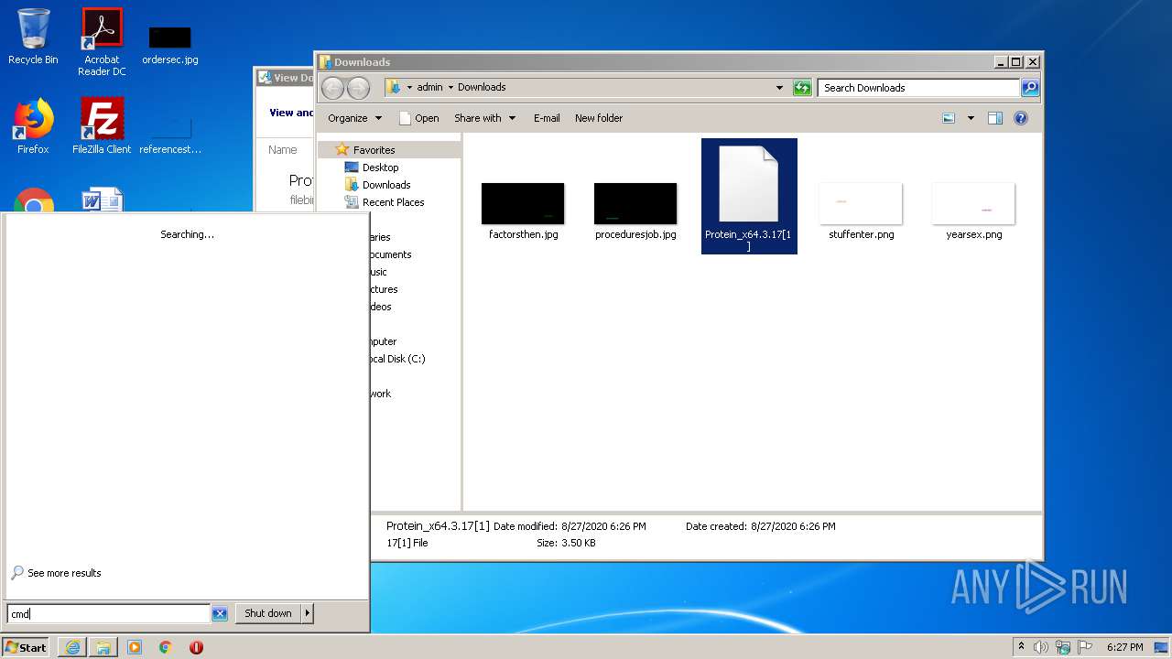Image resolution: width=1172 pixels, height=659 pixels.
Task: Open address bar history dropdown
Action: pos(779,88)
